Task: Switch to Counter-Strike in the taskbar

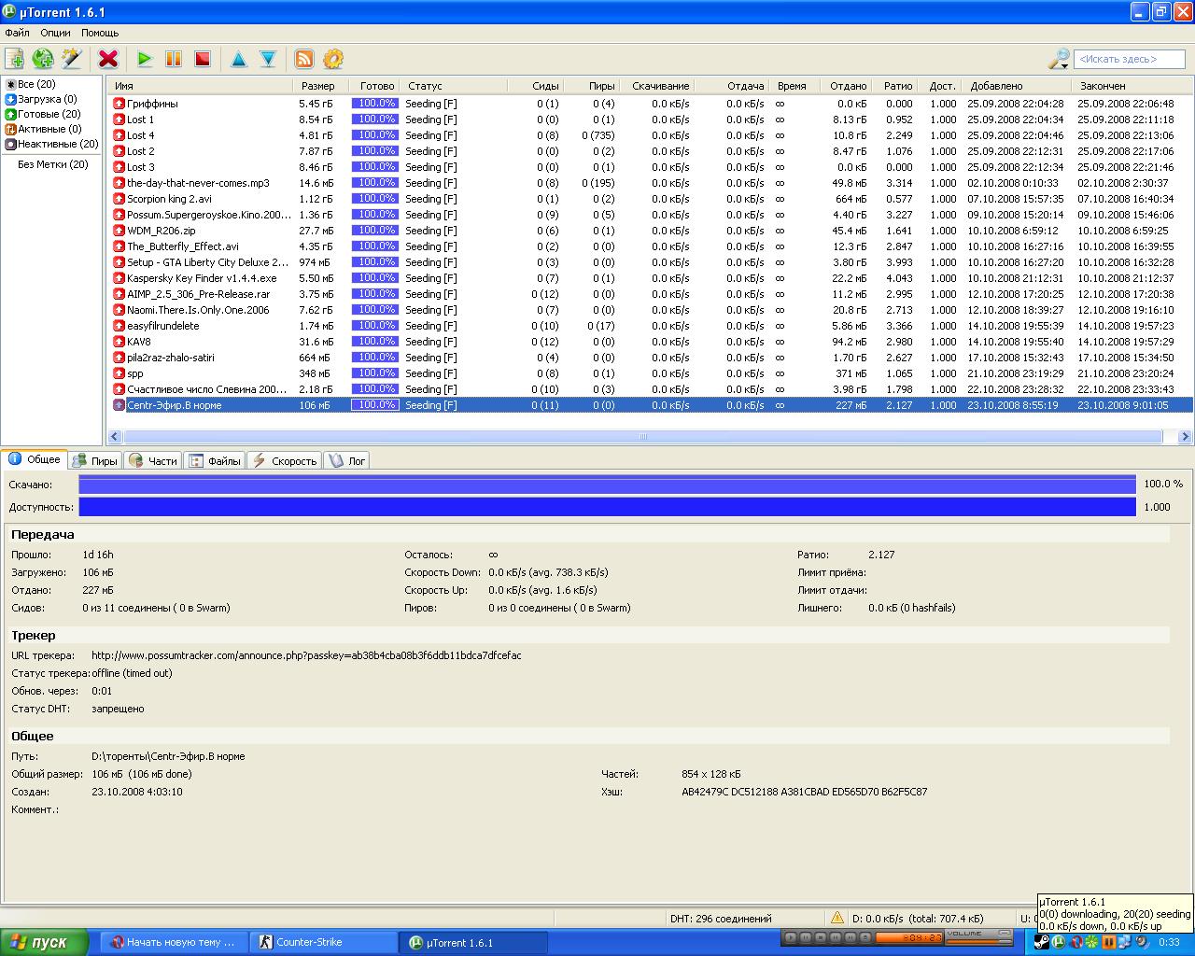Action: [x=324, y=942]
